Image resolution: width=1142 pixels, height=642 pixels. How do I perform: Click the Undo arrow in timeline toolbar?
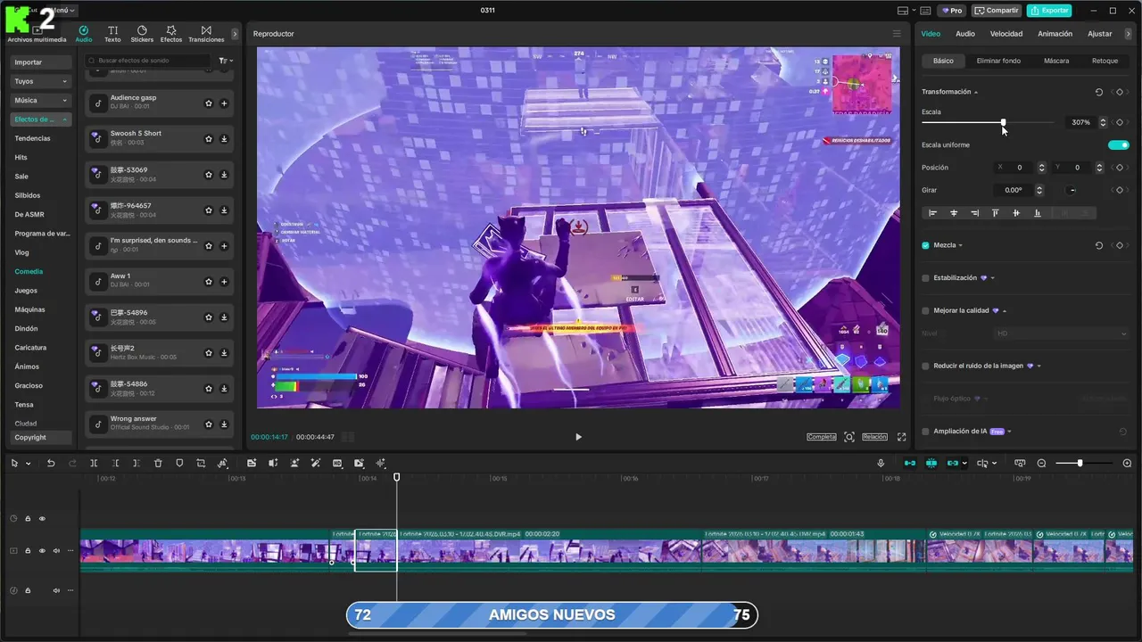(51, 463)
